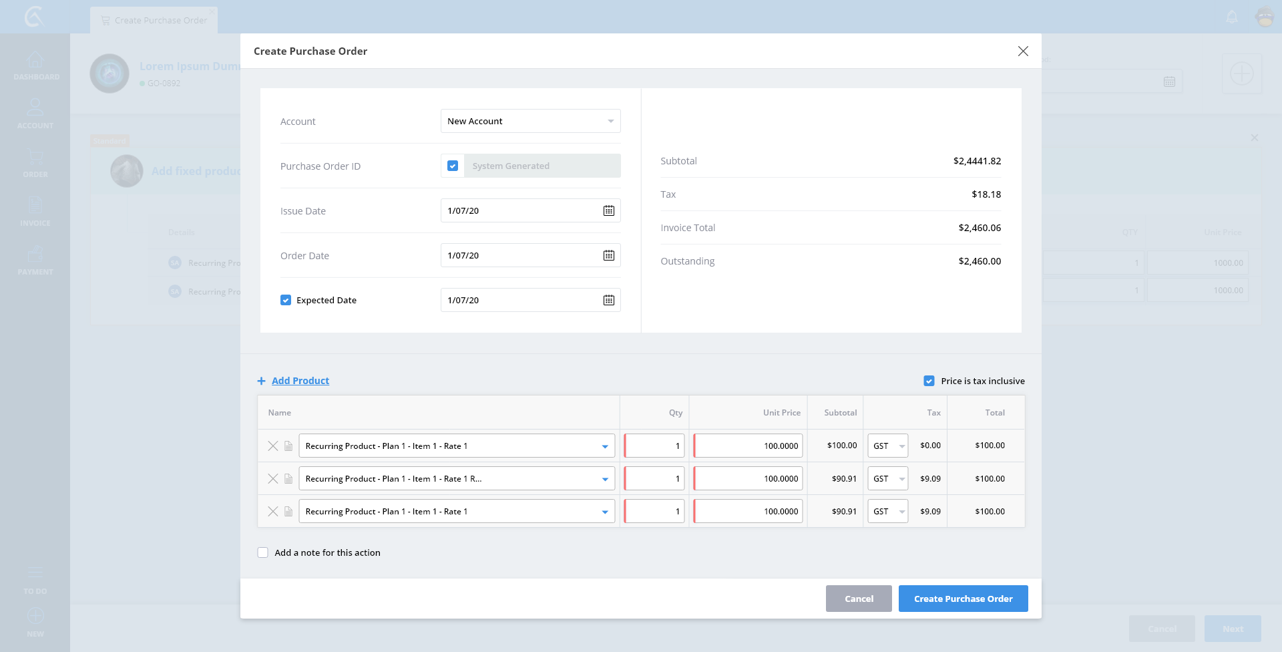Viewport: 1282px width, 652px height.
Task: Remove the first product row
Action: coord(272,446)
